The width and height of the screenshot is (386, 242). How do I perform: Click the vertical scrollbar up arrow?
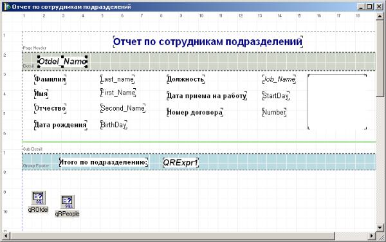(x=380, y=17)
